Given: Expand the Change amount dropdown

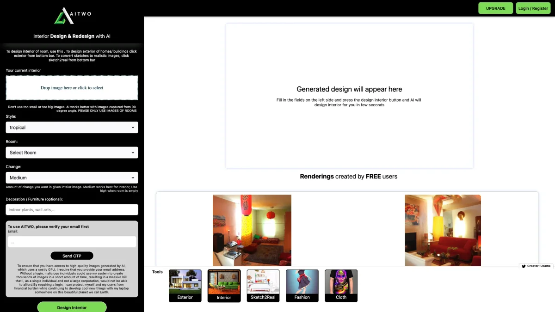Looking at the screenshot, I should [72, 177].
